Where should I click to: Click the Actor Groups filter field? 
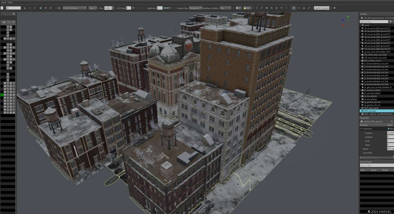pos(377,165)
